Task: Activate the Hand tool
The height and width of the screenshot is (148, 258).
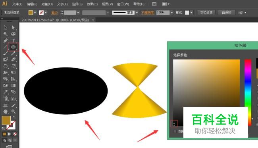Action: (6, 111)
